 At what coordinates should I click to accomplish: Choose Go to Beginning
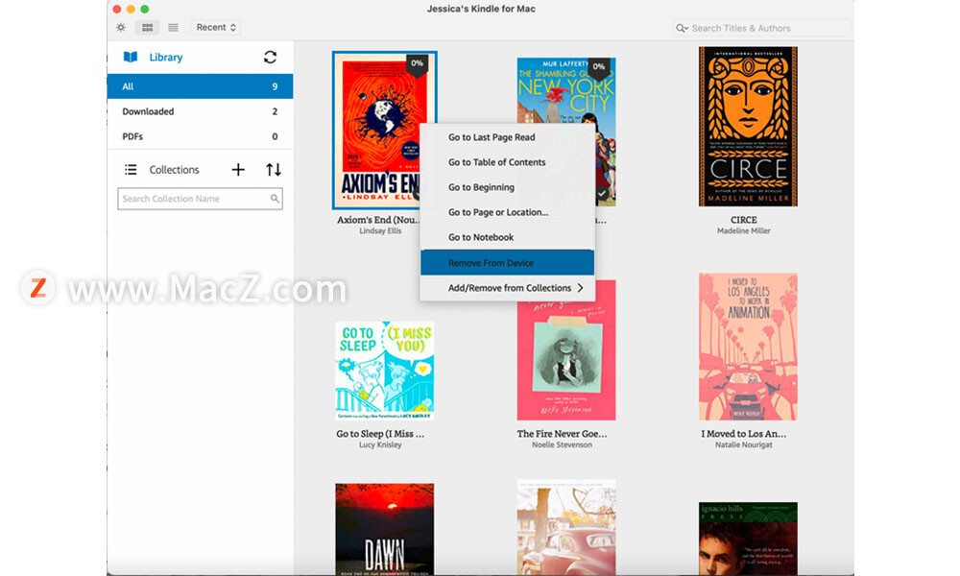508,187
